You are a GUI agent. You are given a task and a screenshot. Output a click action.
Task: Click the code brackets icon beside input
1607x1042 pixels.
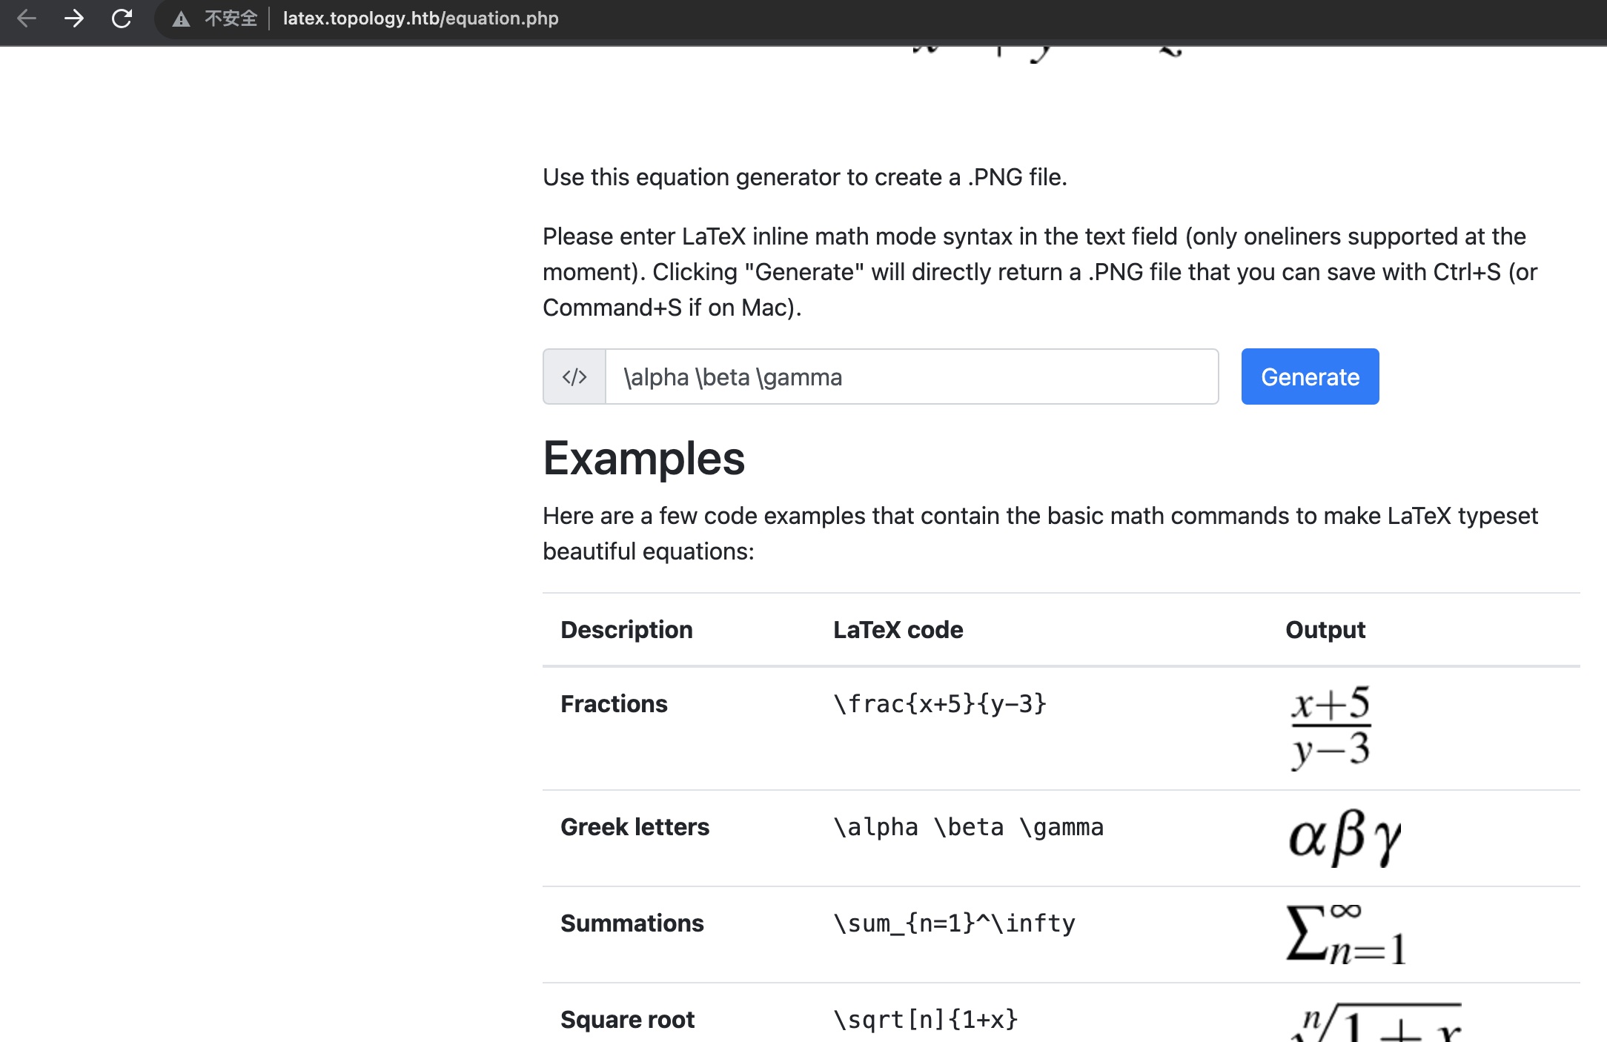coord(574,377)
